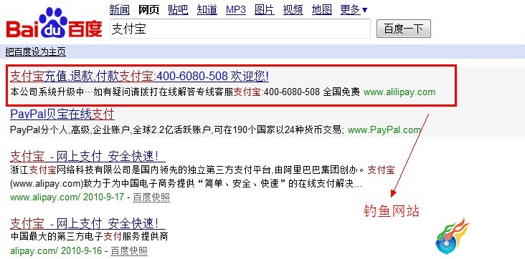
Task: Click alipay.com/ 2010-9-16 URL text
Action: click(56, 250)
